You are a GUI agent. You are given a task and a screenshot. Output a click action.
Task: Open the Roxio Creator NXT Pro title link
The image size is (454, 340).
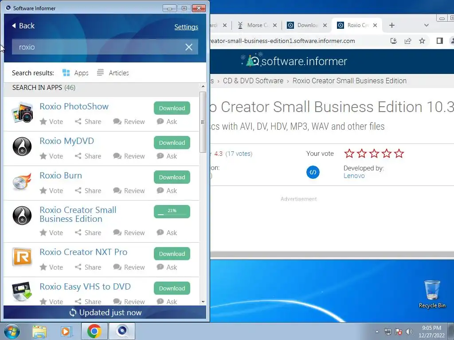(83, 252)
